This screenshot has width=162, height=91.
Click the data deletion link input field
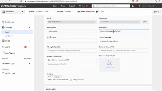(72, 64)
